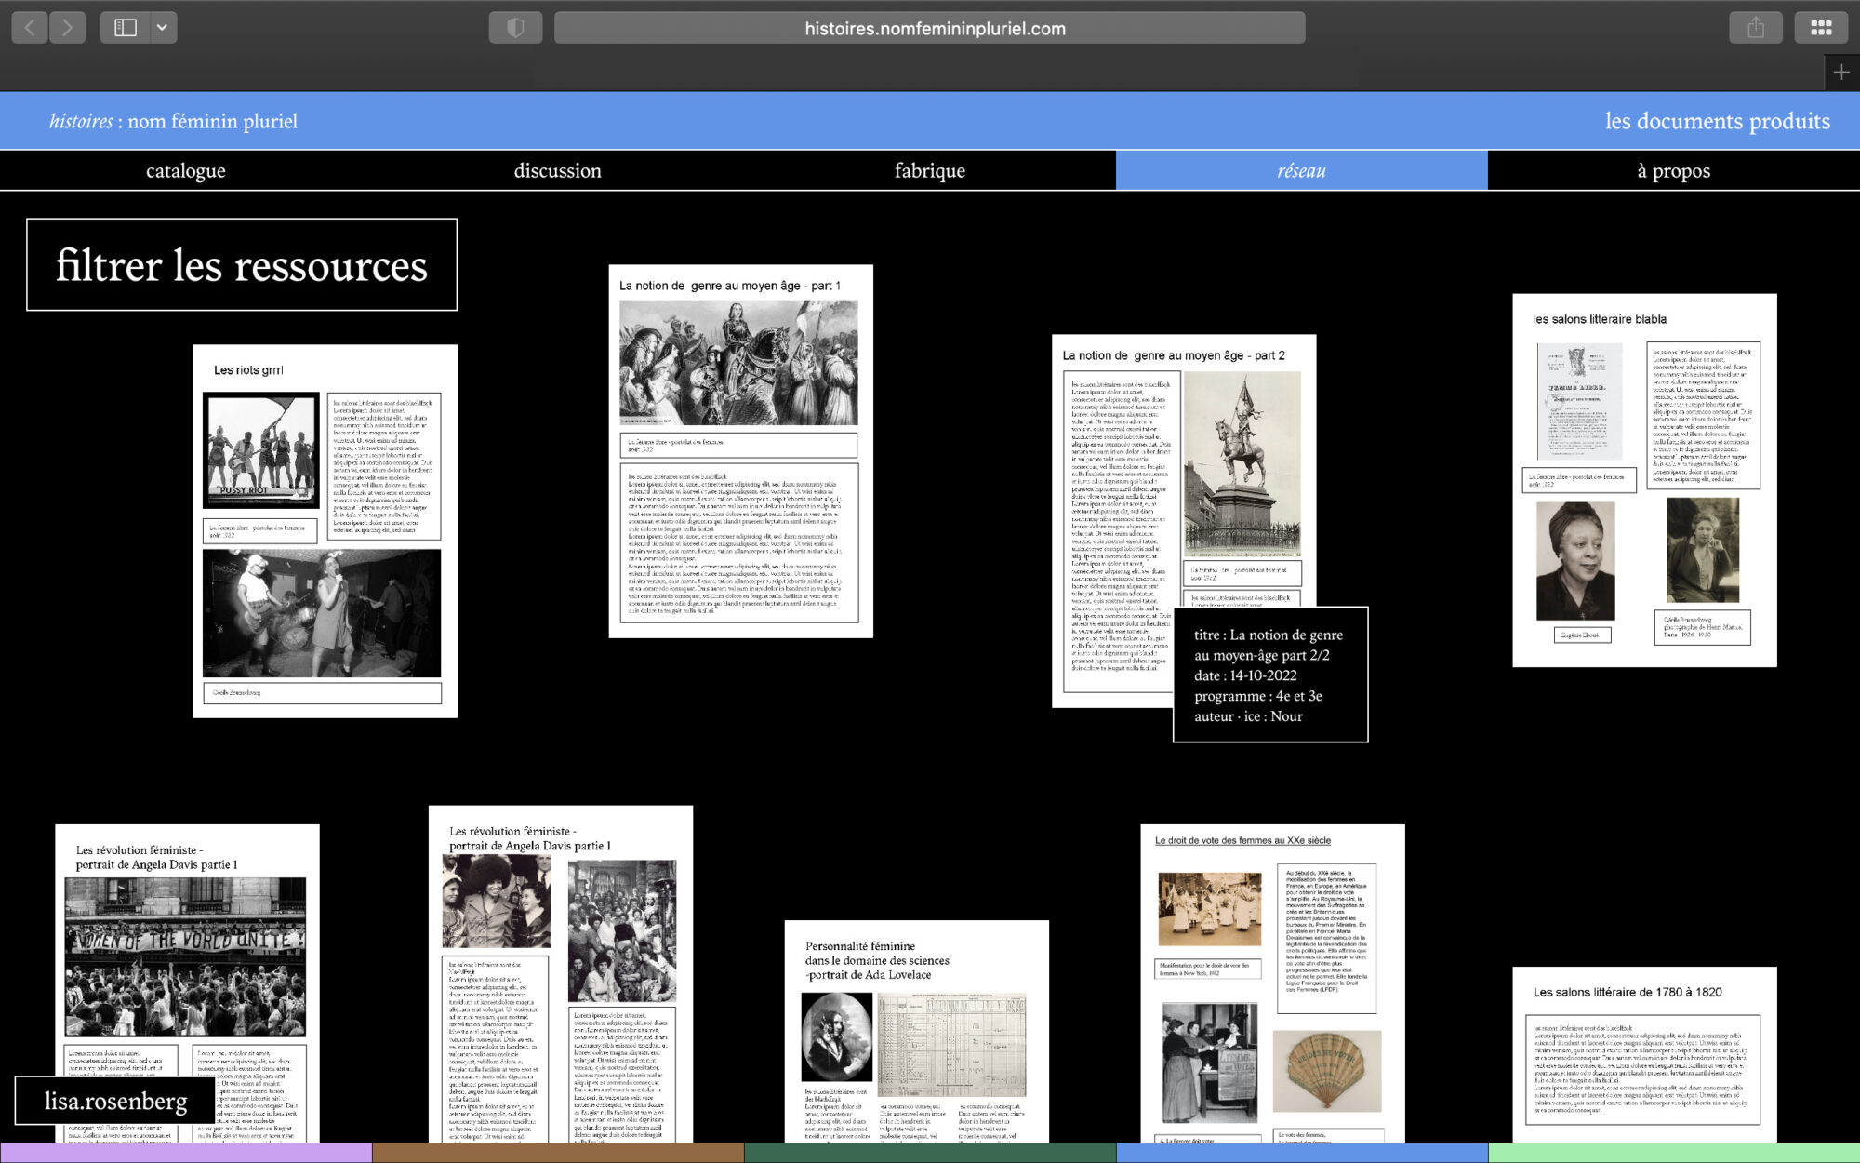This screenshot has height=1163, width=1860.
Task: Click the filtrer les ressources button
Action: pyautogui.click(x=242, y=265)
